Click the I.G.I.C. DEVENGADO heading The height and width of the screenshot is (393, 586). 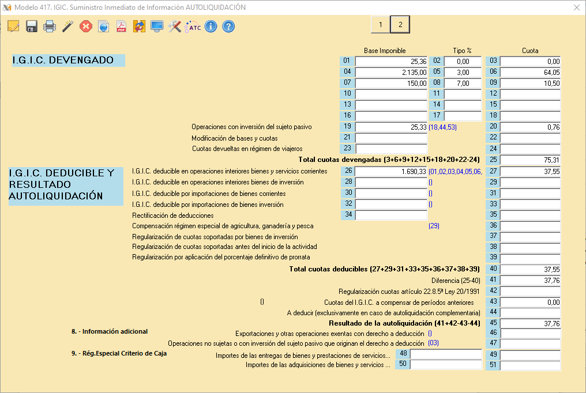[69, 61]
